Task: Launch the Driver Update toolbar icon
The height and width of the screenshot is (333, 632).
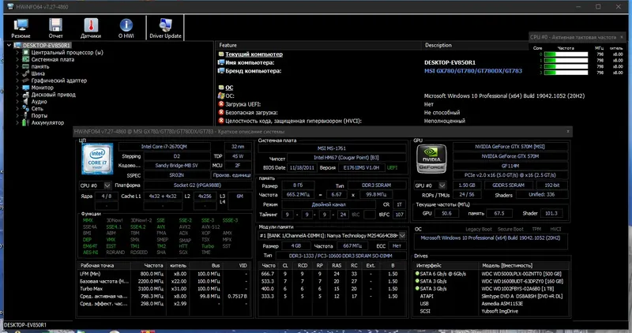Action: (x=165, y=28)
